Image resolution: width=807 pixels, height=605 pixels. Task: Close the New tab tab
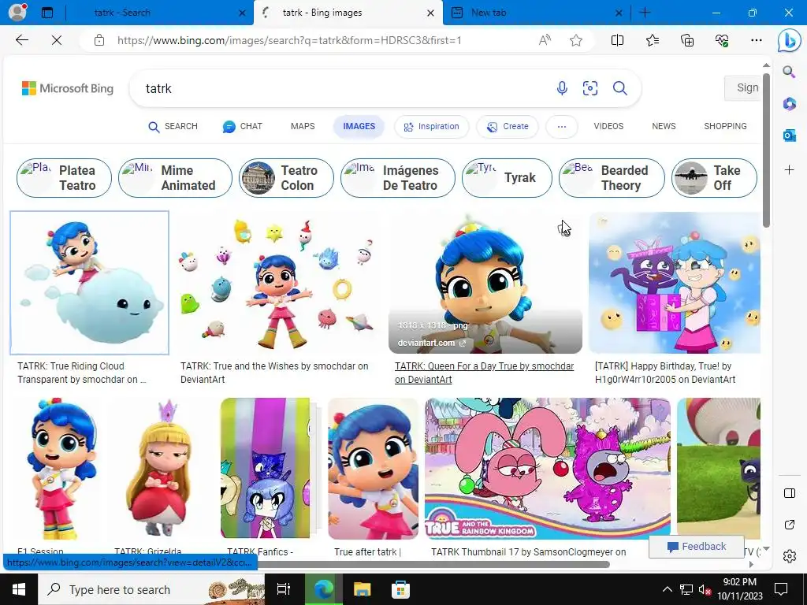tap(619, 13)
